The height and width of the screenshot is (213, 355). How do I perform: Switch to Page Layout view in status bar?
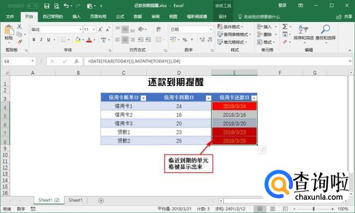(x=273, y=209)
